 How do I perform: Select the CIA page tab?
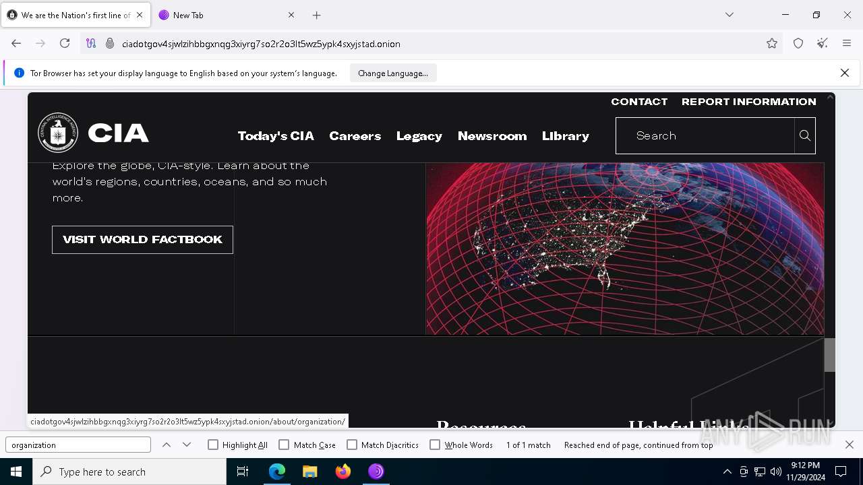coord(76,15)
